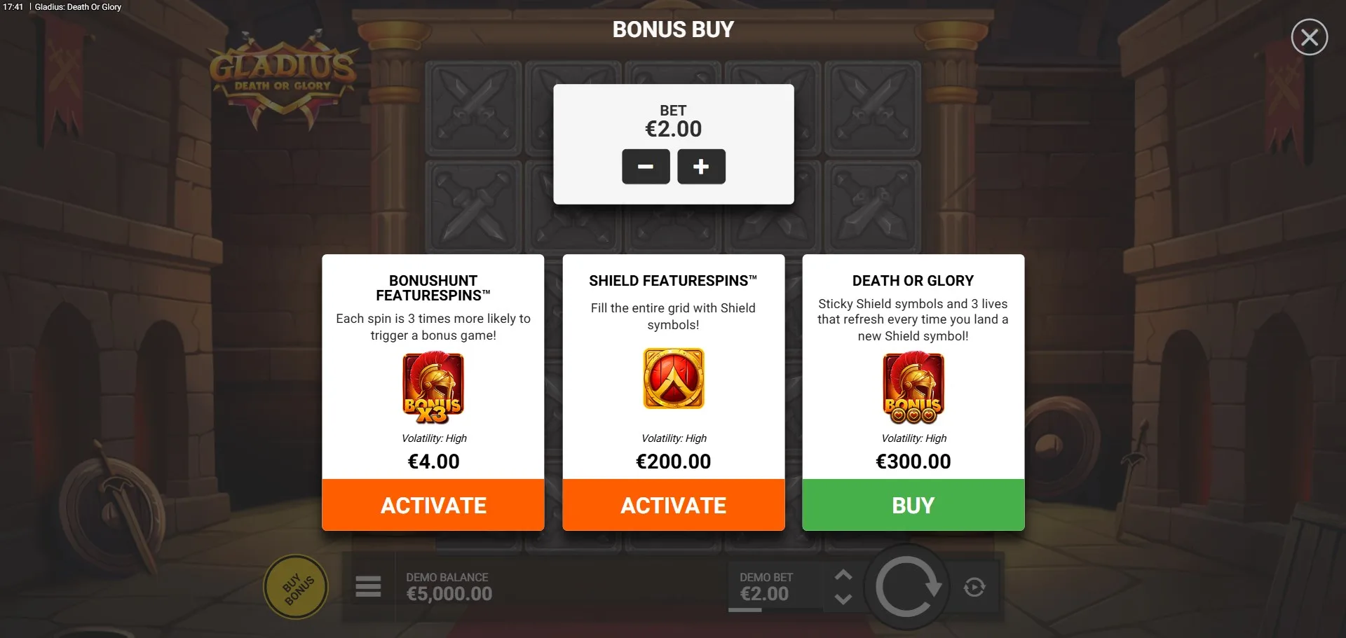Open the hamburger menu
Screen dimensions: 1346x638
coord(368,586)
